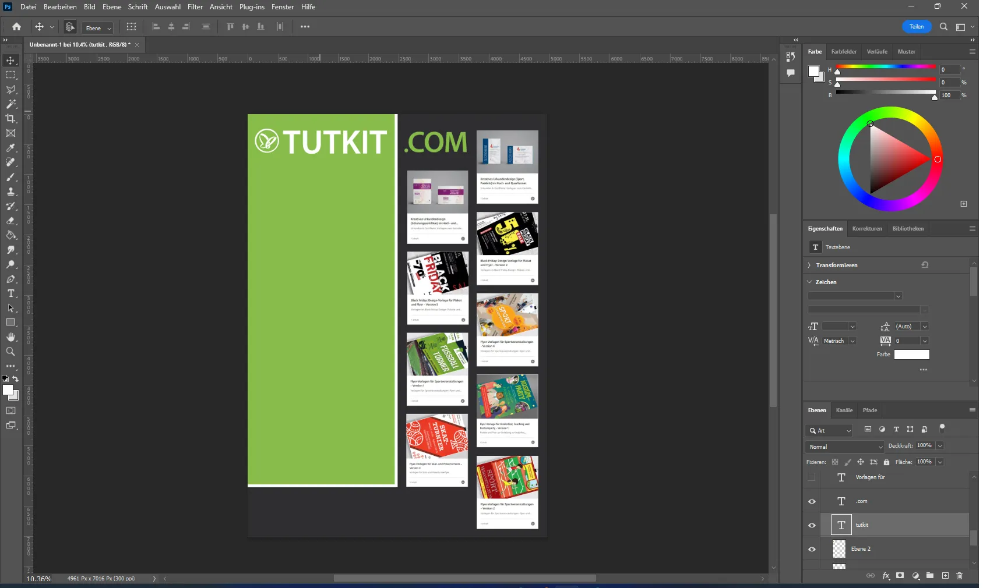Lock transparent pixels of the layer
The height and width of the screenshot is (588, 983).
(835, 462)
